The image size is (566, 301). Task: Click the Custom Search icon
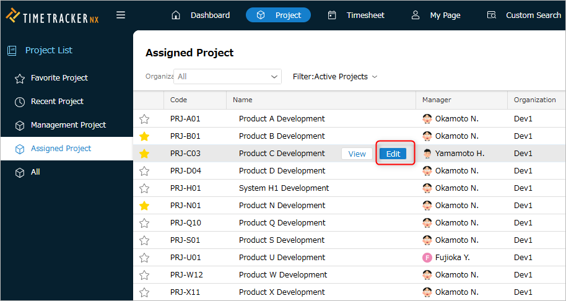point(491,15)
